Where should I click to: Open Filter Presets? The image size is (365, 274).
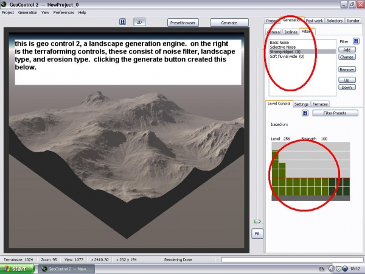pos(335,113)
